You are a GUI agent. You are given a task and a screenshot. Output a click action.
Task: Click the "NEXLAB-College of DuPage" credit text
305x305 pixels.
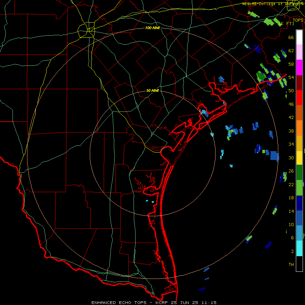point(272,4)
